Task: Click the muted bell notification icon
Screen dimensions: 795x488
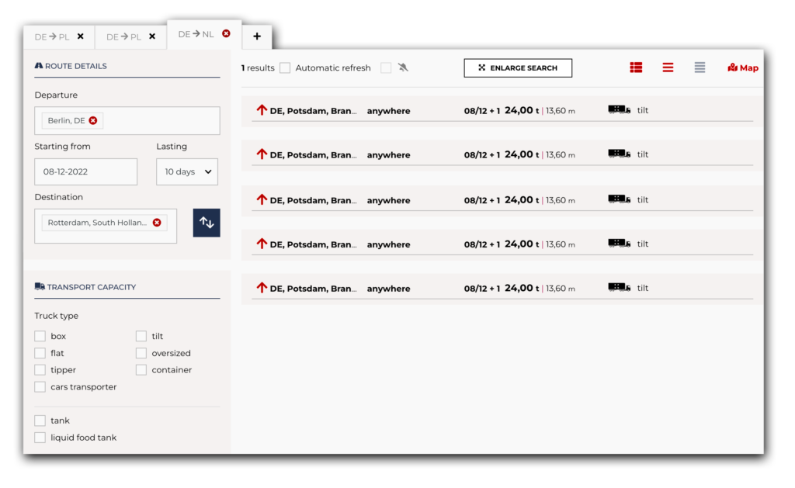Action: tap(403, 67)
